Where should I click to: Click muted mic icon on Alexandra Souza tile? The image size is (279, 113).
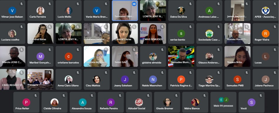(x=92, y=96)
